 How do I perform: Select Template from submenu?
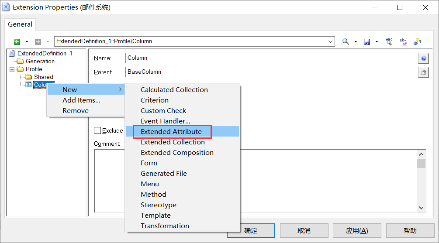[x=182, y=216]
